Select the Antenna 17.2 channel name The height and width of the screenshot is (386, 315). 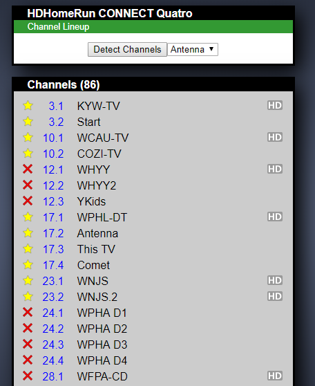97,233
